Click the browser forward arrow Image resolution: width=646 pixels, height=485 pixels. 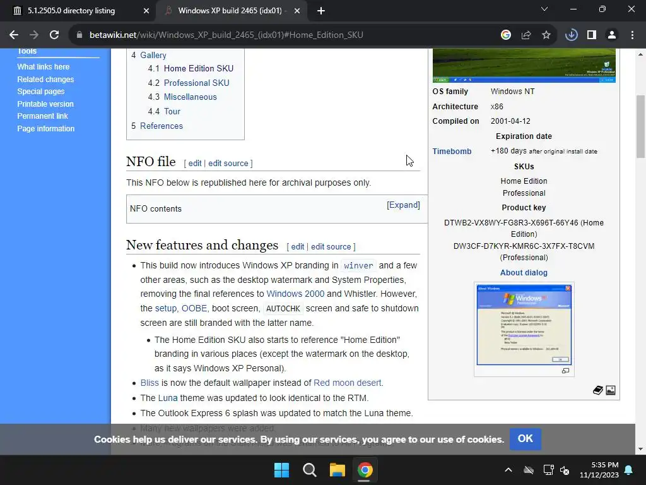pyautogui.click(x=34, y=35)
